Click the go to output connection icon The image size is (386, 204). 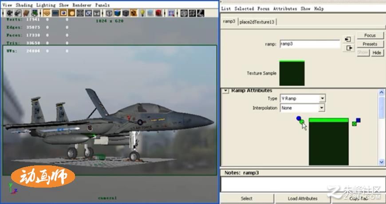point(348,48)
